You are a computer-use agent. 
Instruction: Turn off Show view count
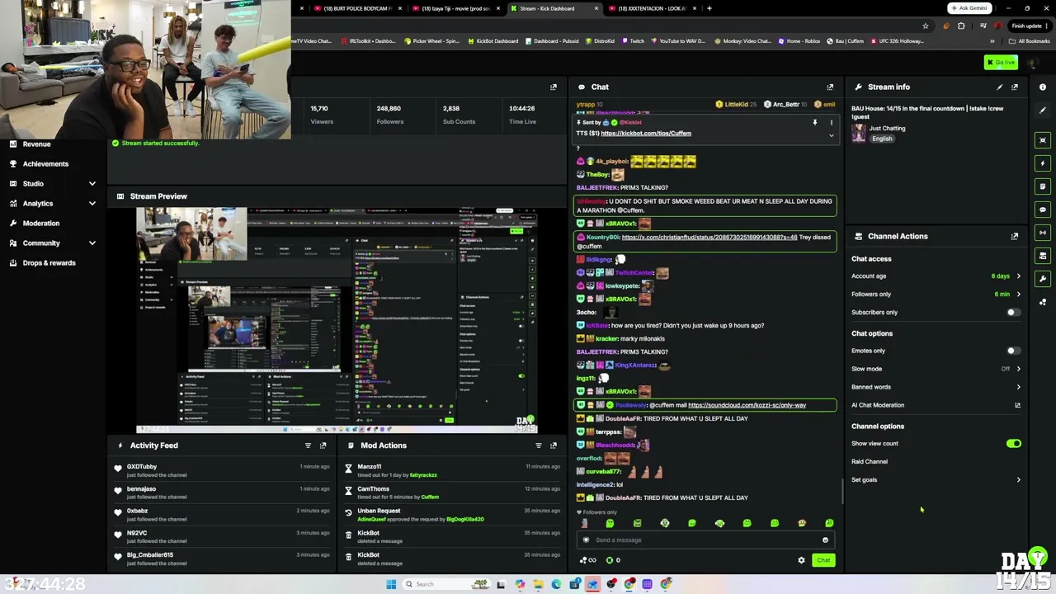click(x=1013, y=444)
